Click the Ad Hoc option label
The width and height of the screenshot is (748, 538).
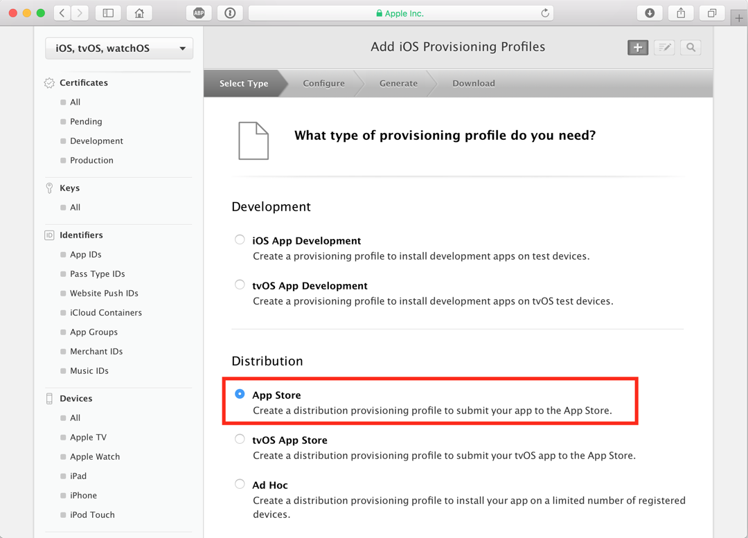270,485
